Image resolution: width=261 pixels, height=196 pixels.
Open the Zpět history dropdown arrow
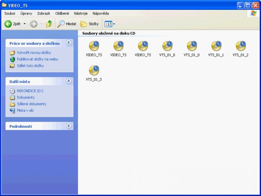(25, 24)
